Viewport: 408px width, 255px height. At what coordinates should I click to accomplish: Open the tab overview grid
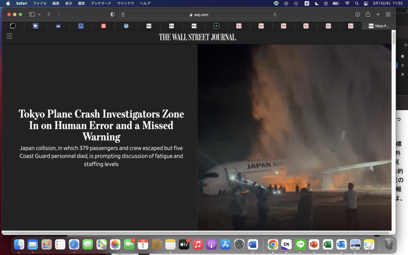388,14
